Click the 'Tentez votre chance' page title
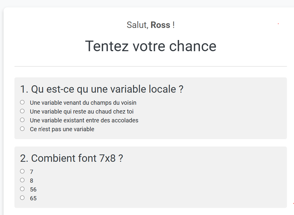This screenshot has width=294, height=215. coord(151,46)
